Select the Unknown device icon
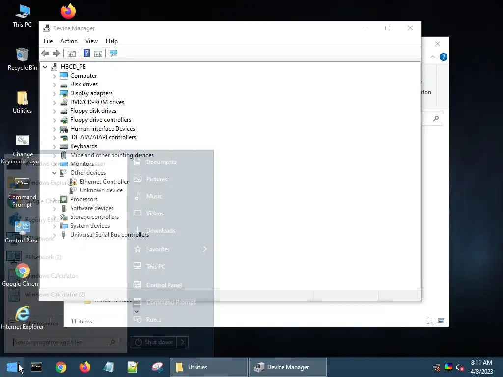 73,190
